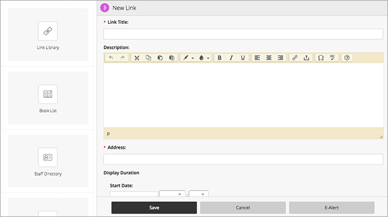This screenshot has height=217, width=388.
Task: Align text right
Action: click(x=280, y=58)
